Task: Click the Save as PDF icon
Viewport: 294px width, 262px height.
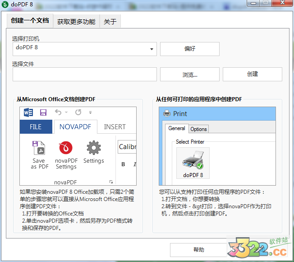Action: coord(39,148)
